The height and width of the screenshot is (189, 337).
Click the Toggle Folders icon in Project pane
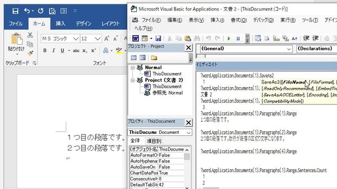point(154,57)
